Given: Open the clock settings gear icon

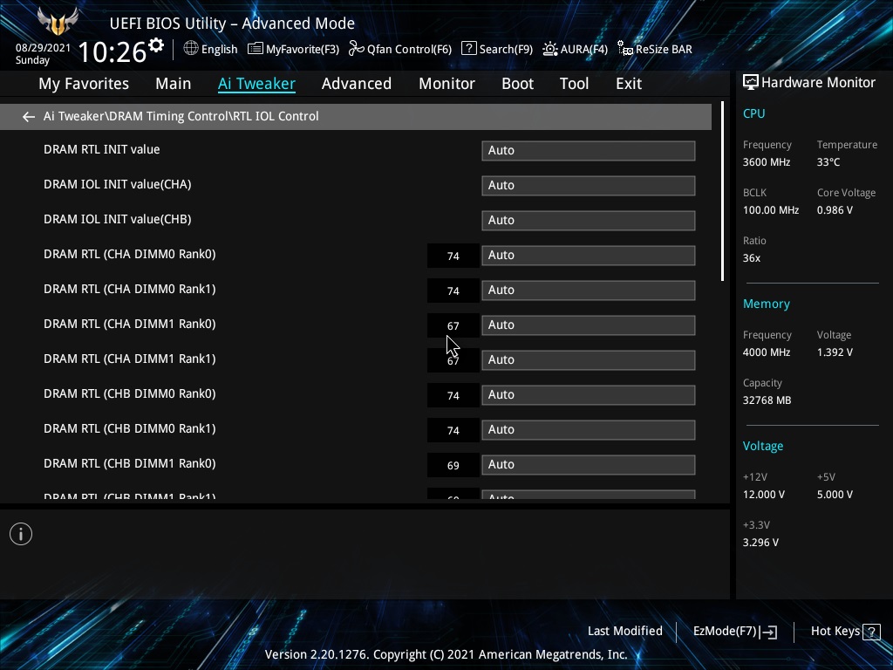Looking at the screenshot, I should [x=156, y=45].
